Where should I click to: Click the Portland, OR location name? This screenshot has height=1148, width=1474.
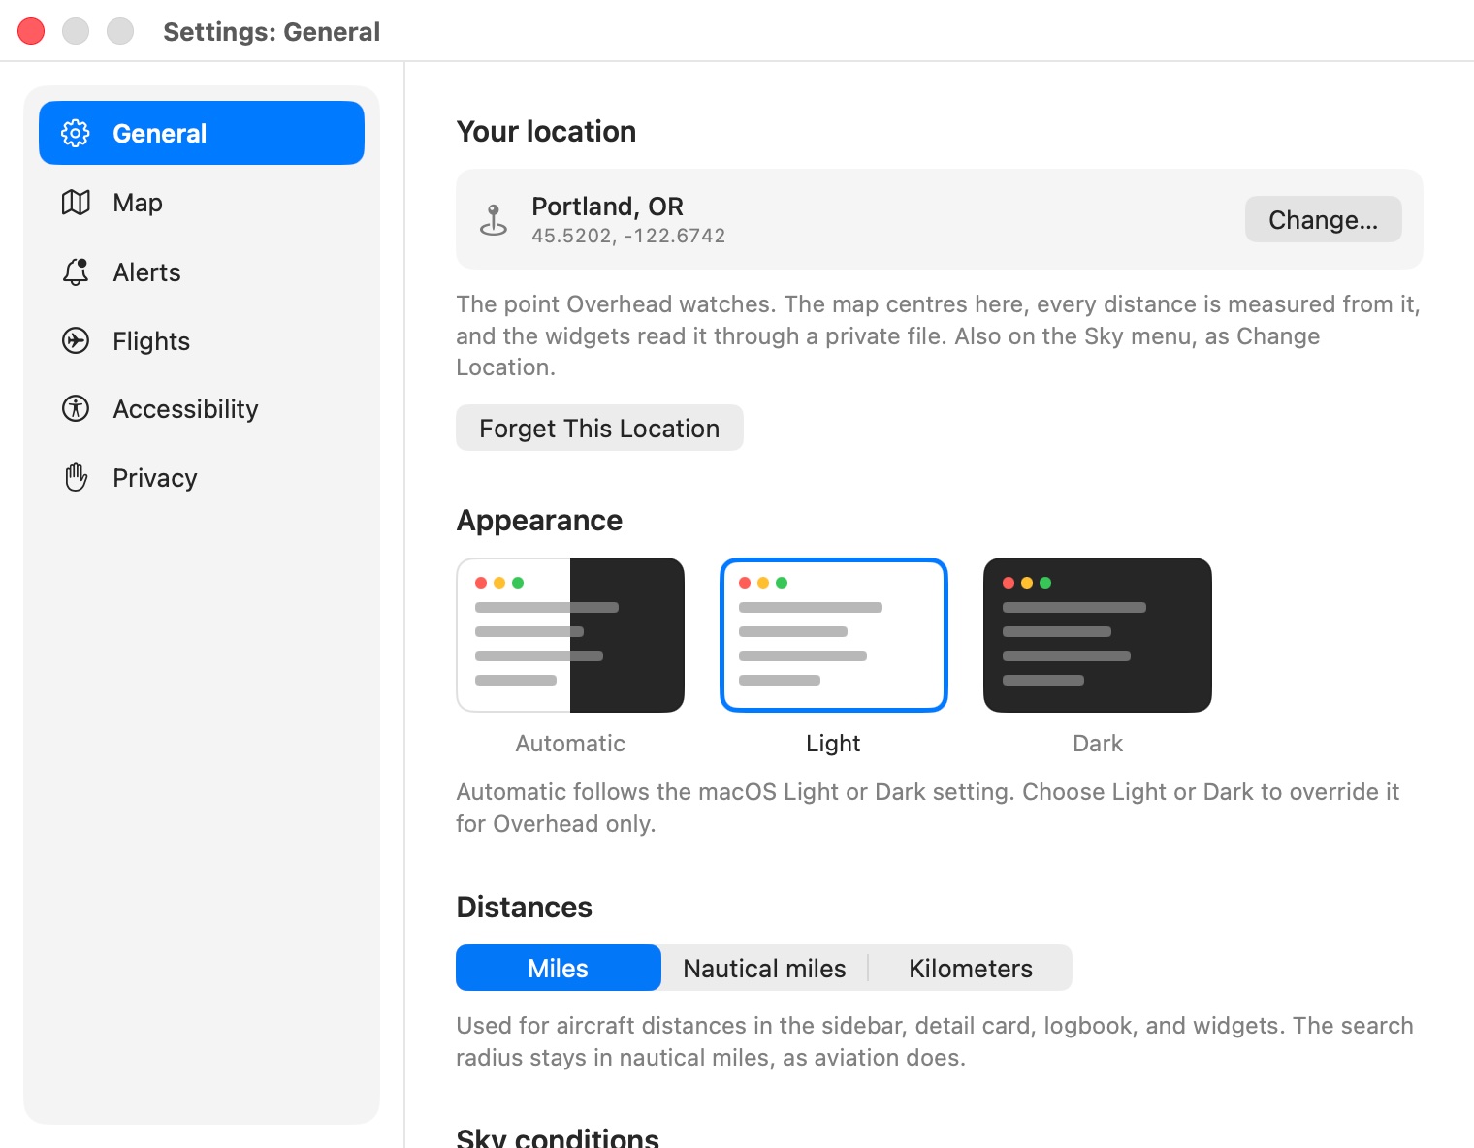[607, 207]
